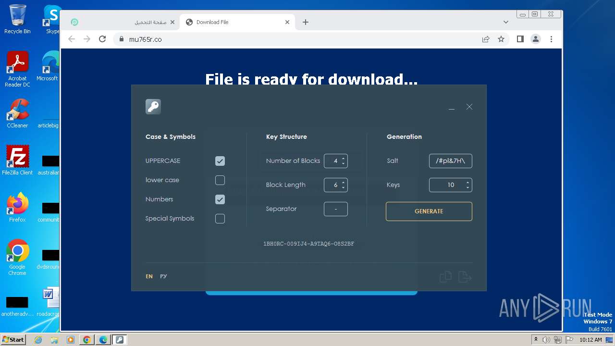Open File Explorer from taskbar

click(x=54, y=340)
